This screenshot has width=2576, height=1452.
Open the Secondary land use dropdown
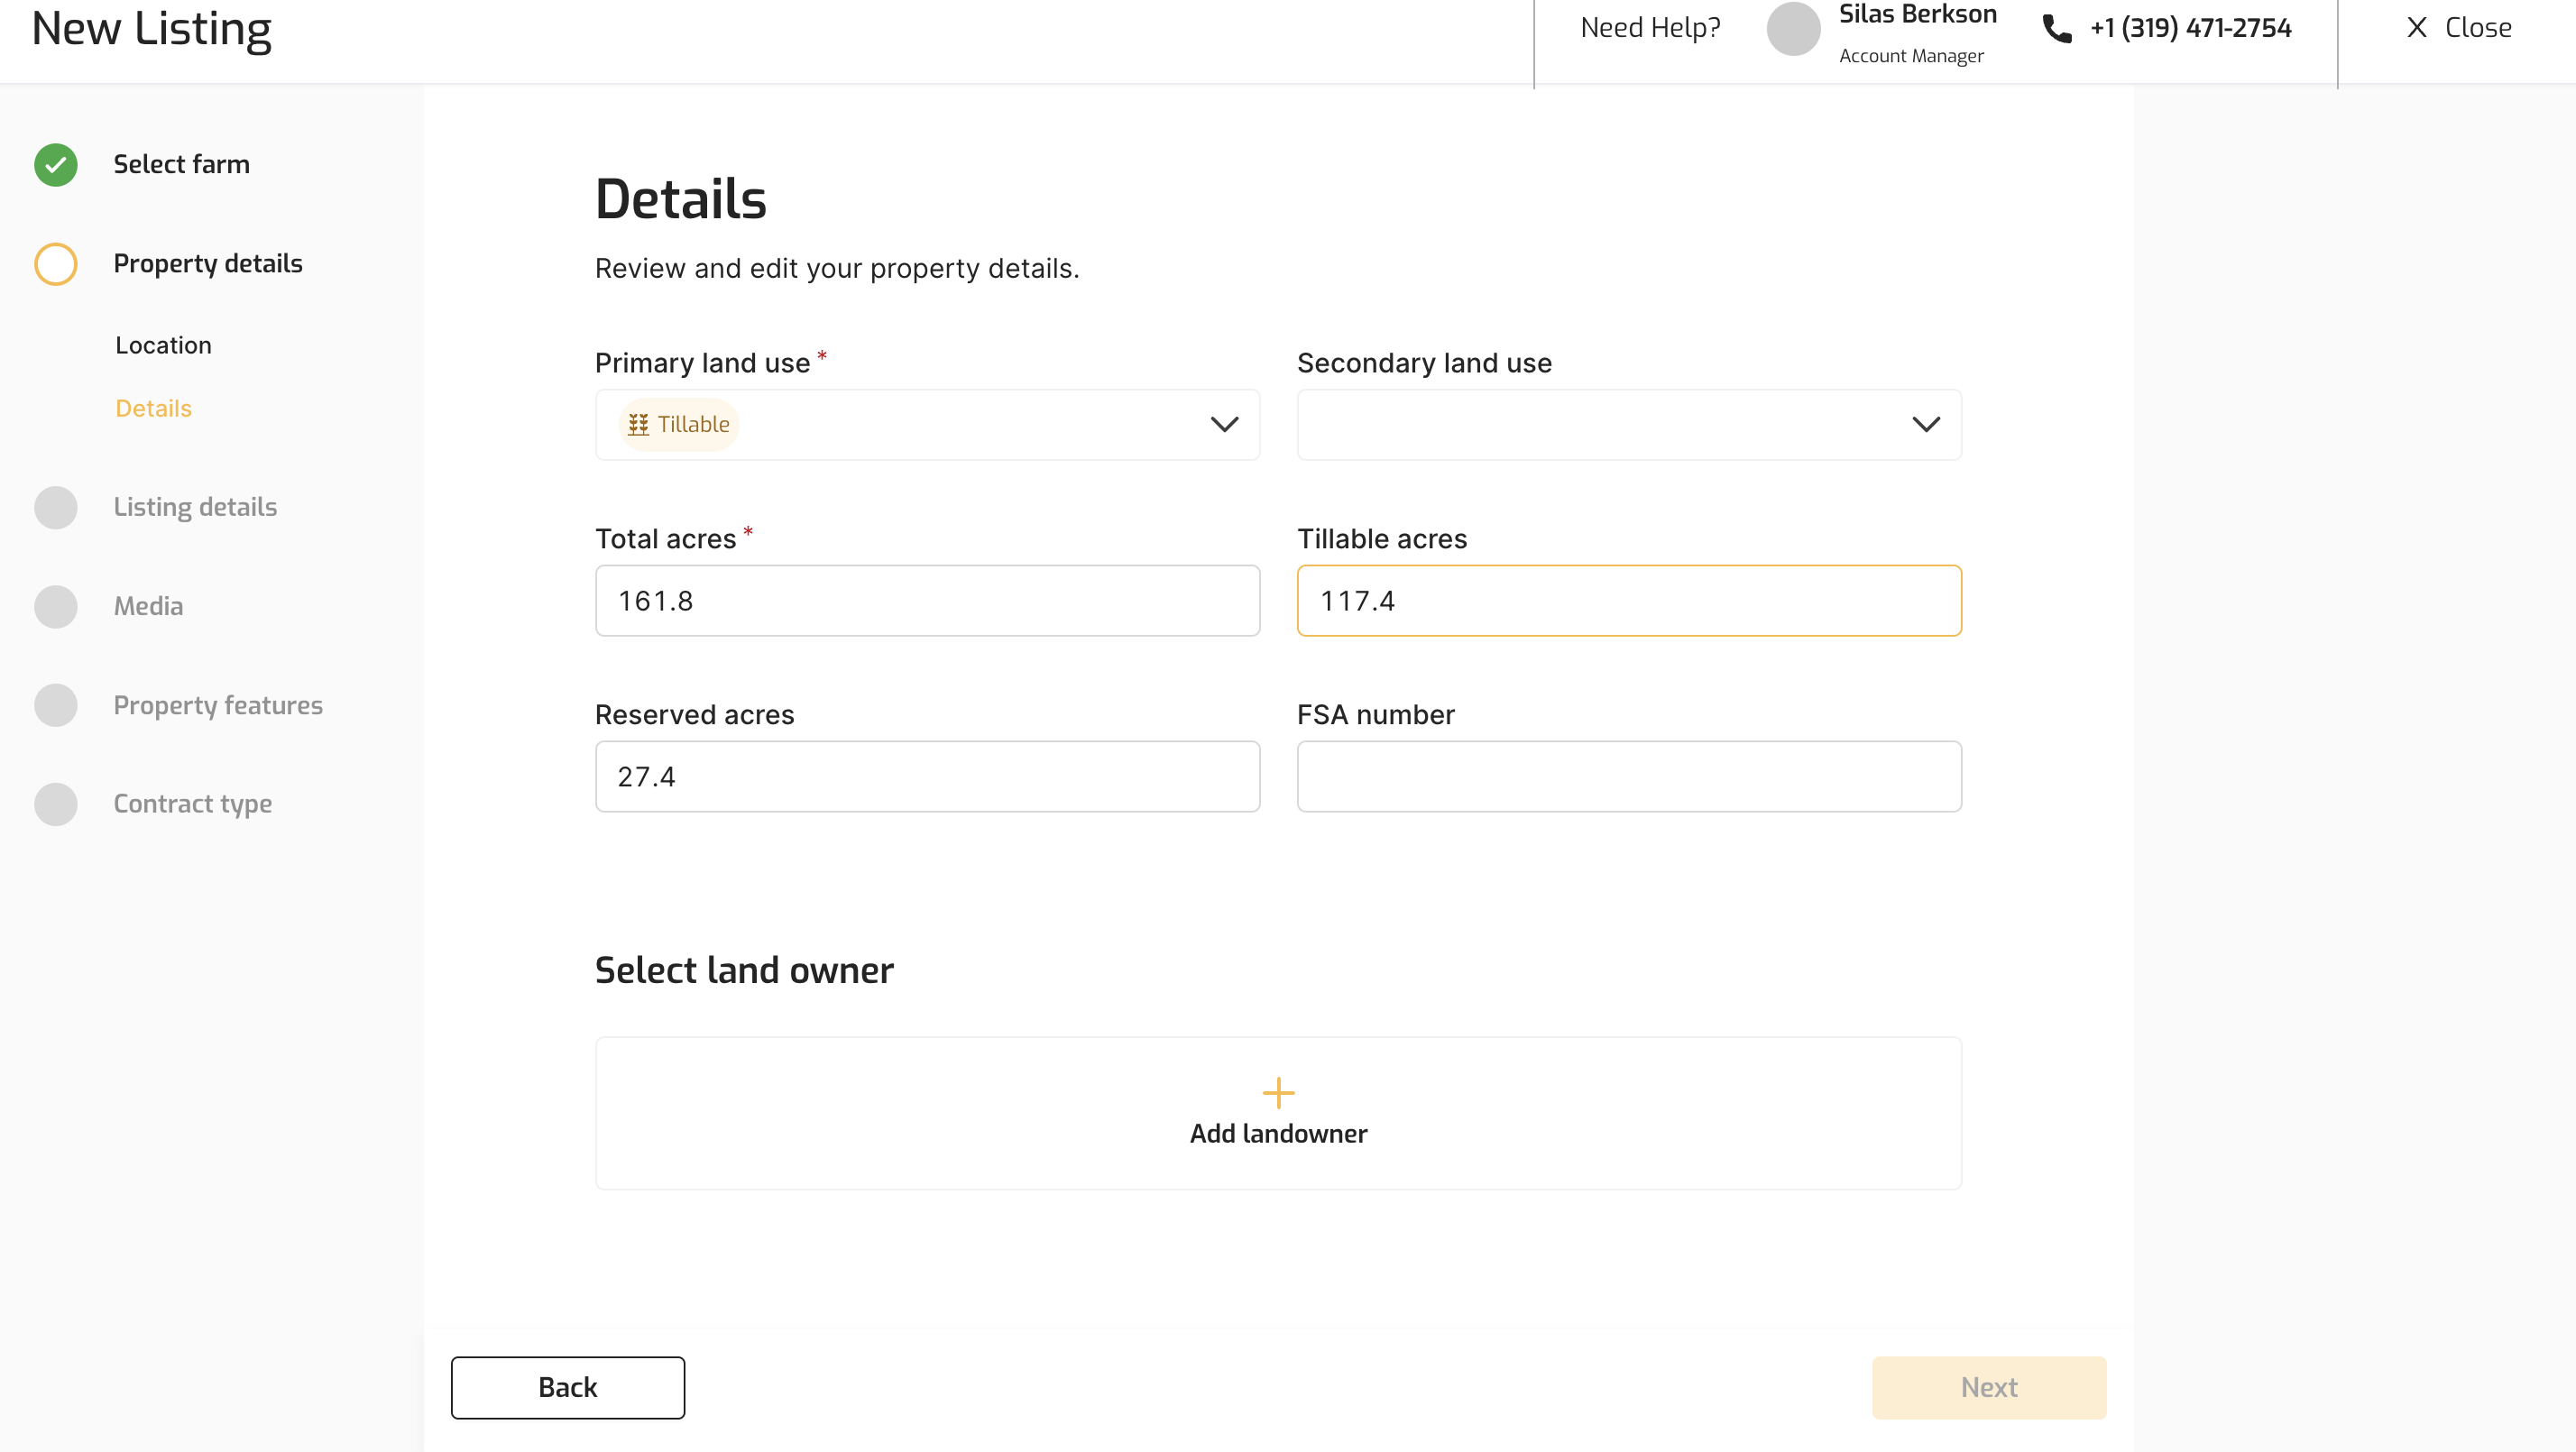(1926, 425)
